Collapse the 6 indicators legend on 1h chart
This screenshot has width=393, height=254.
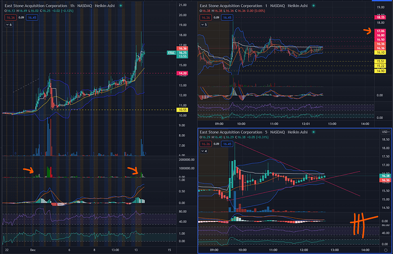point(9,25)
